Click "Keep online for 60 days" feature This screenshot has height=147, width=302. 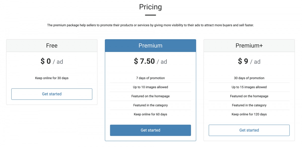click(x=150, y=114)
